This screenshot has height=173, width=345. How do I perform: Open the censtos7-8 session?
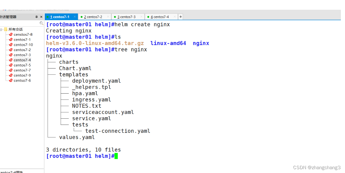[x=23, y=35]
